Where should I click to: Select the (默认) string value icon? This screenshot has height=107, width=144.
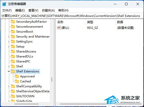pos(59,28)
